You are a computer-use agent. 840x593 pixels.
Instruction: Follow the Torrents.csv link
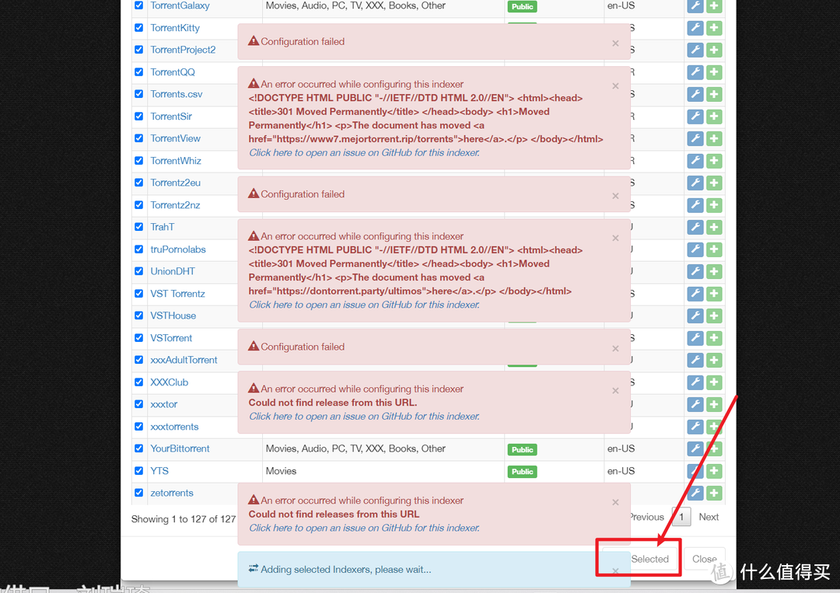click(x=177, y=94)
